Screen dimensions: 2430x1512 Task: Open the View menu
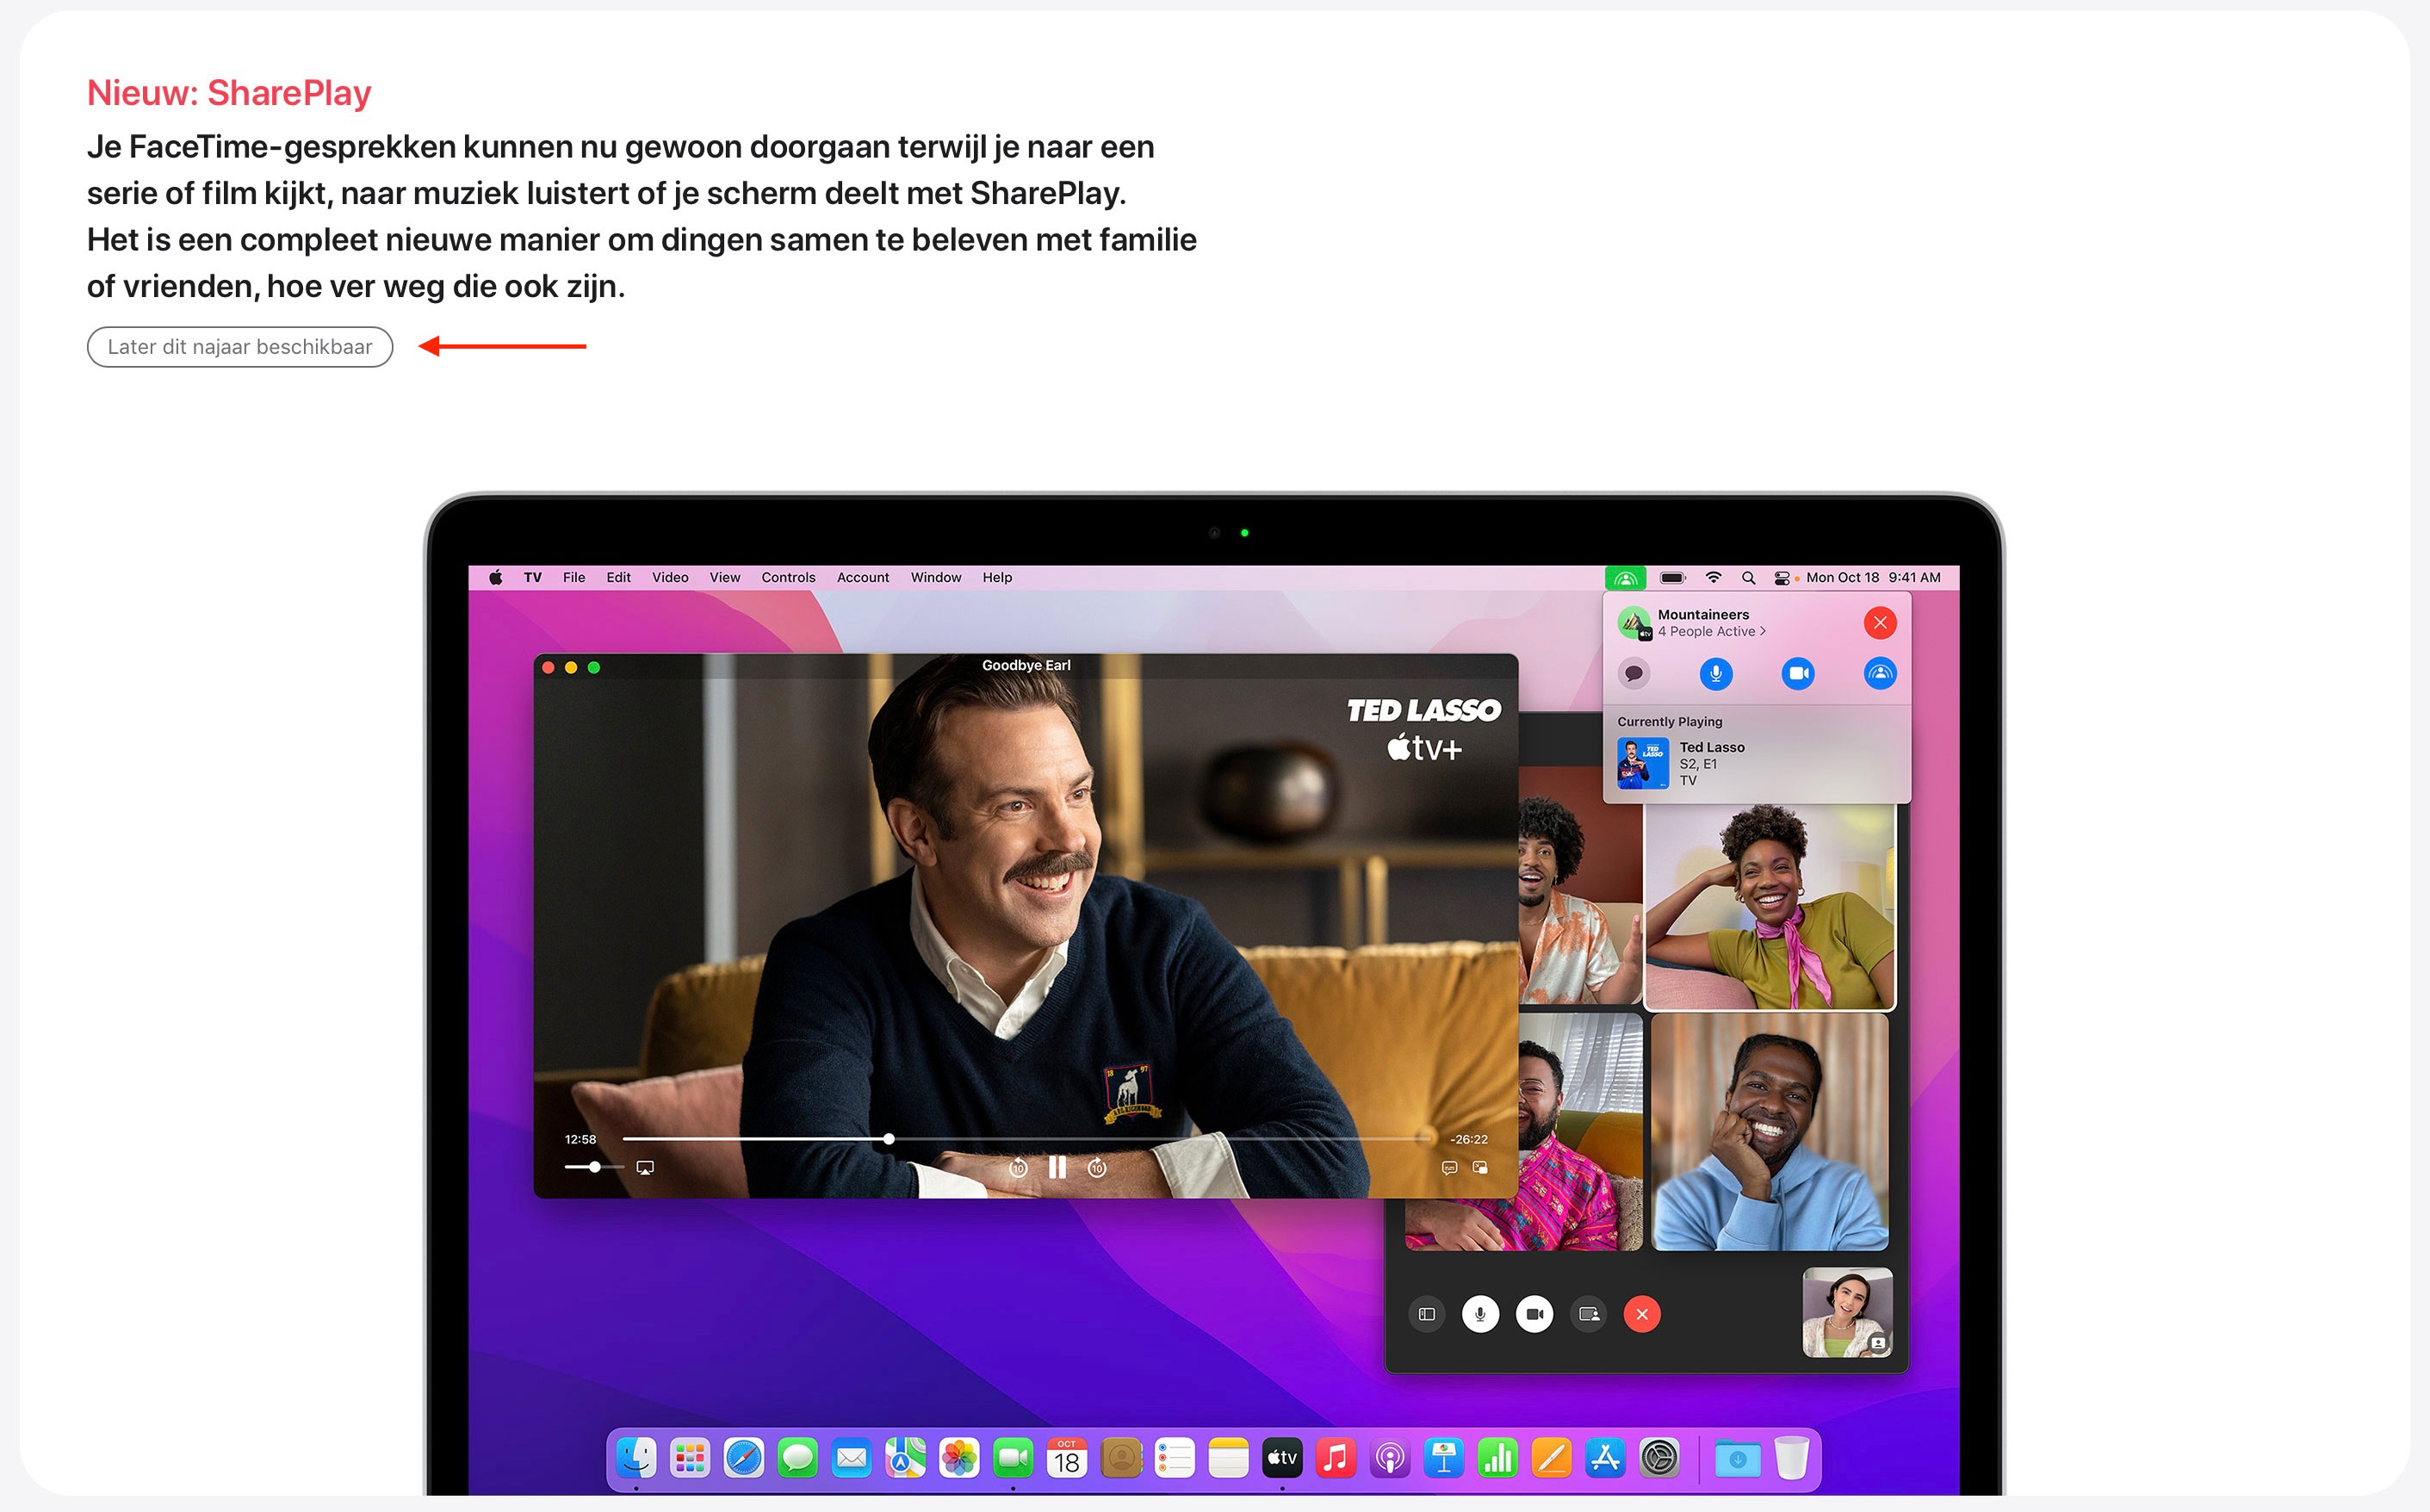pos(725,578)
